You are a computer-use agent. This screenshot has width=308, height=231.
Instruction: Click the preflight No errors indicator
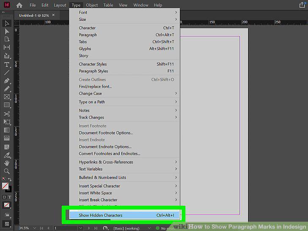pos(165,228)
